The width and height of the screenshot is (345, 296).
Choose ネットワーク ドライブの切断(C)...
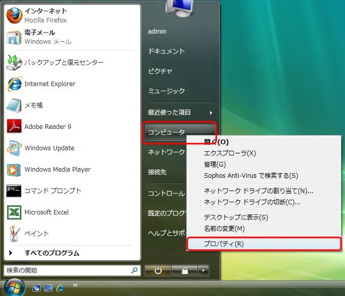click(252, 202)
